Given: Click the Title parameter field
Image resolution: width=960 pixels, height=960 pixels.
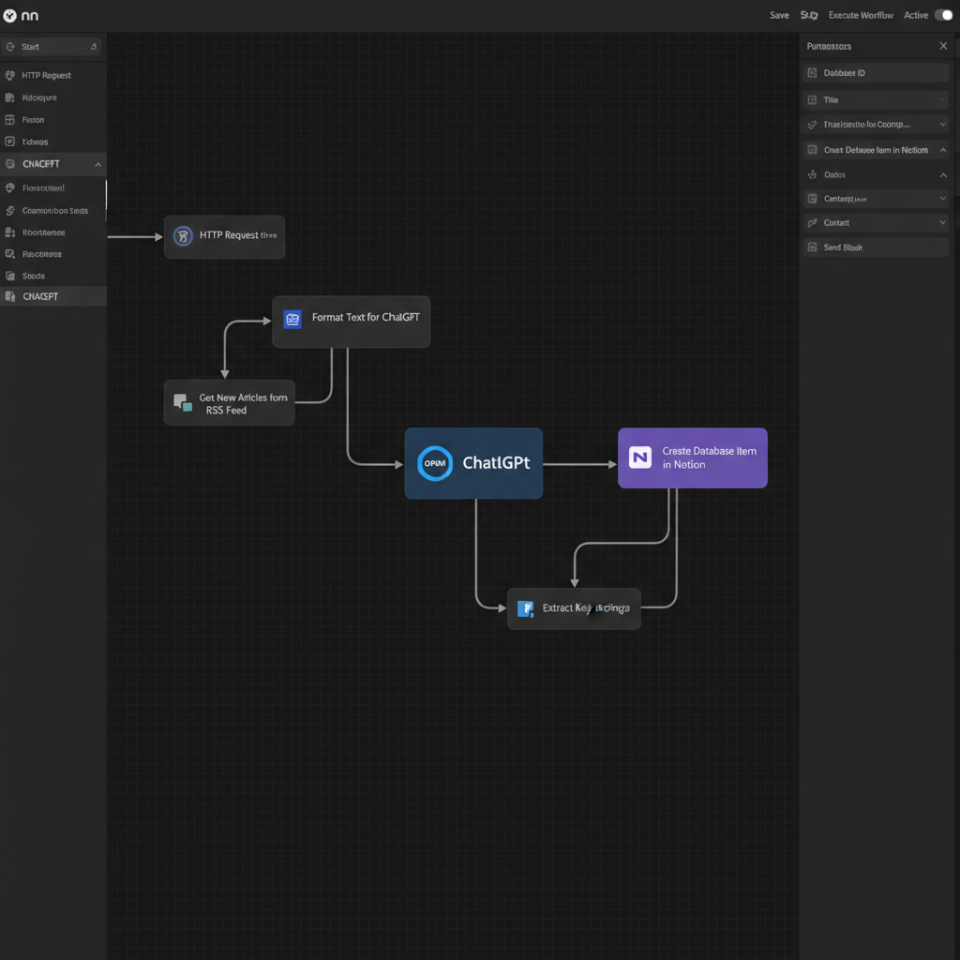Looking at the screenshot, I should coord(876,99).
